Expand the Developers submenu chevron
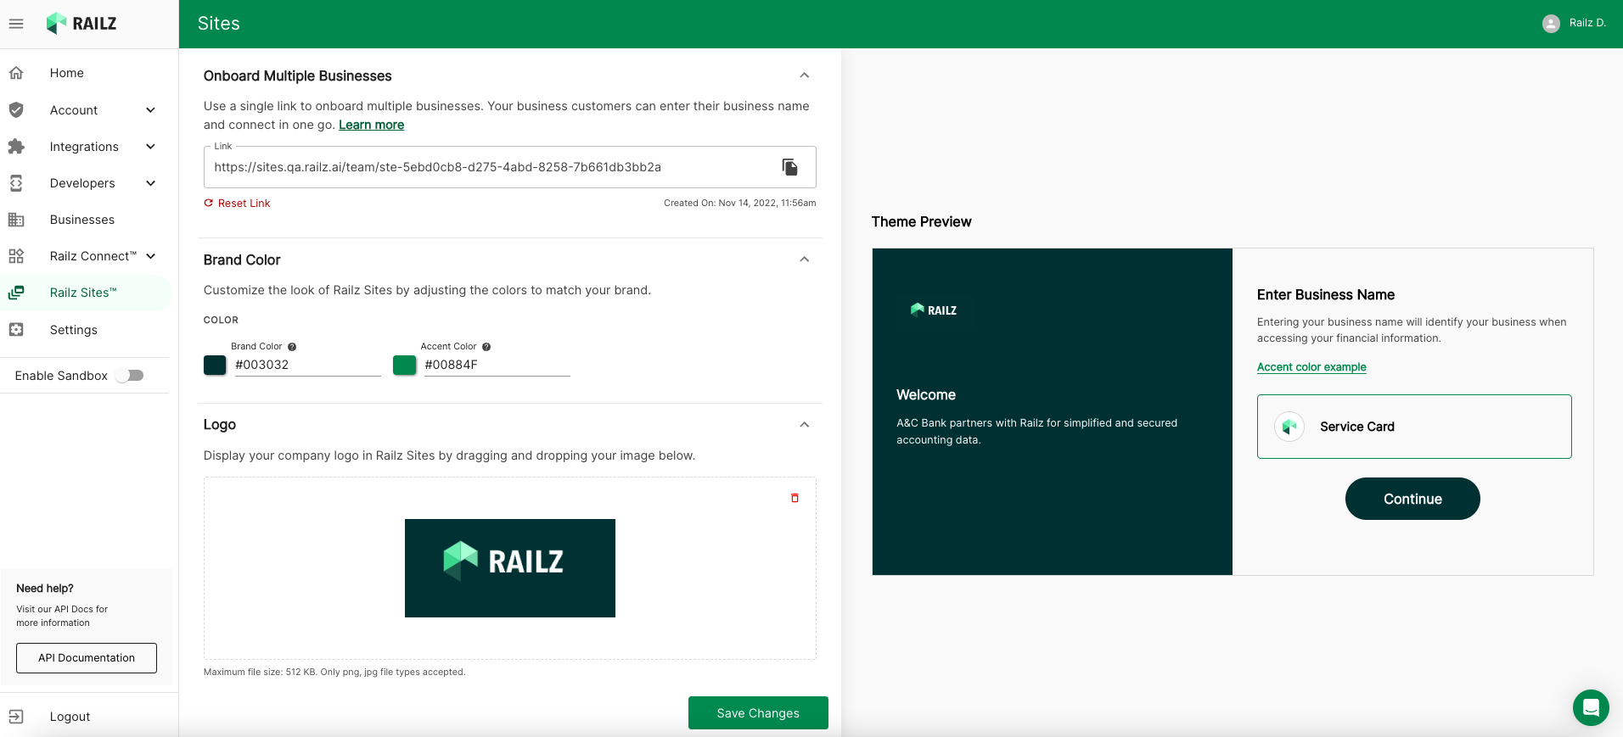The width and height of the screenshot is (1623, 737). 151,183
